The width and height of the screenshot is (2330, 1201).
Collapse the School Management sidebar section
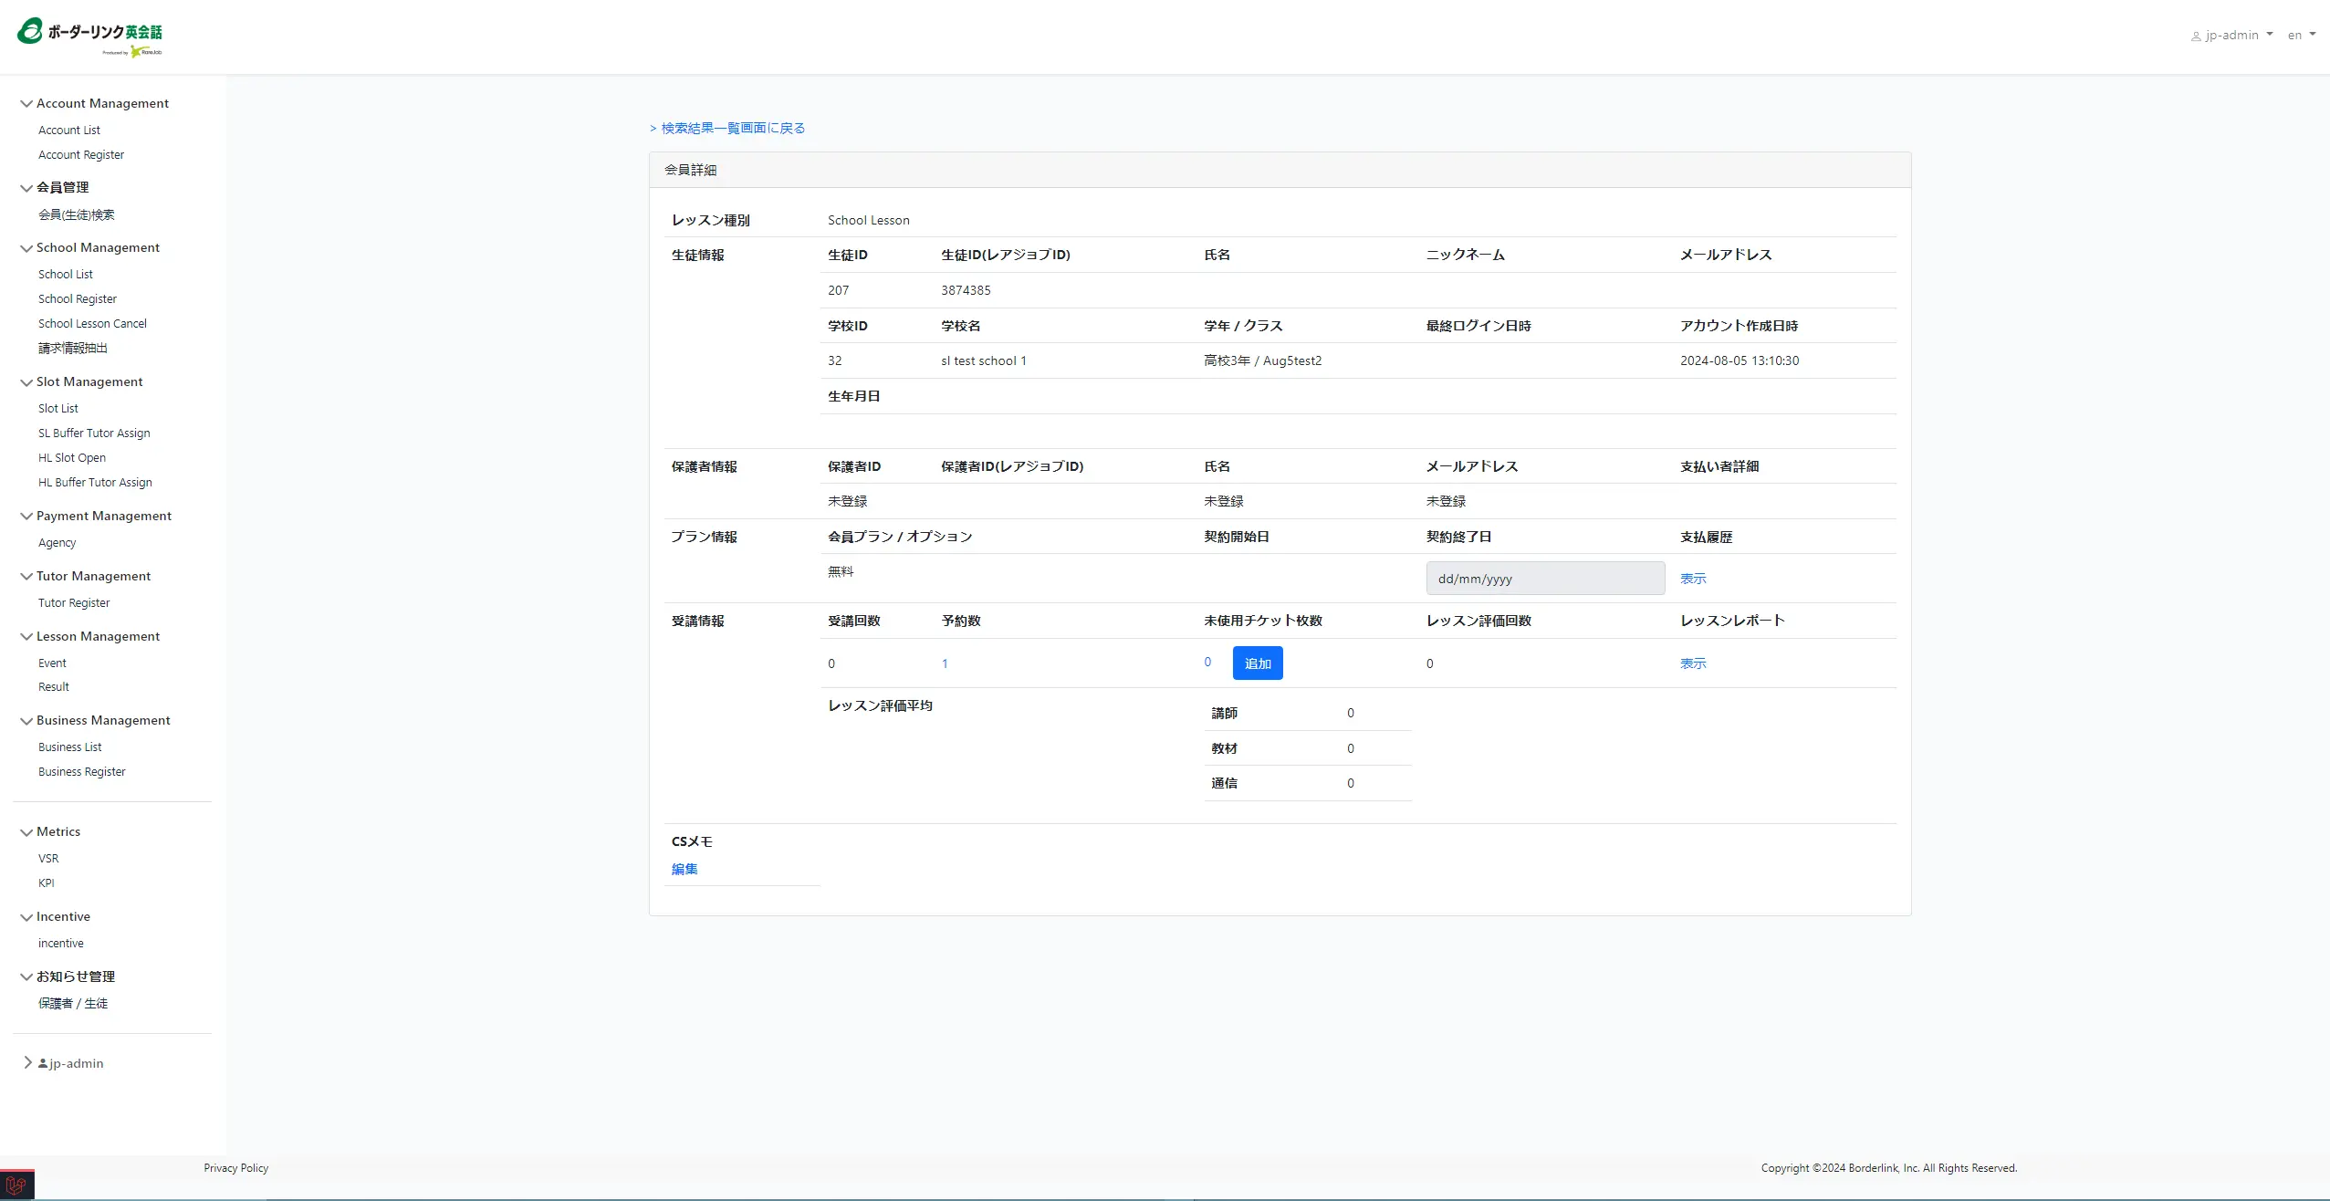[26, 248]
